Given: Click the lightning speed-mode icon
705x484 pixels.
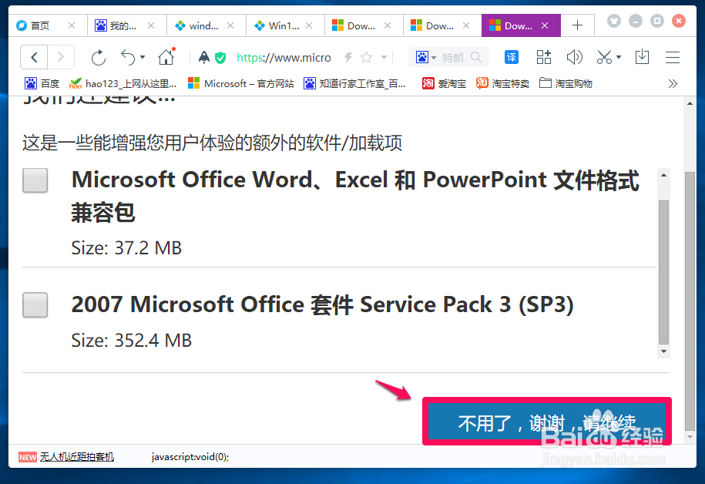Looking at the screenshot, I should click(348, 57).
